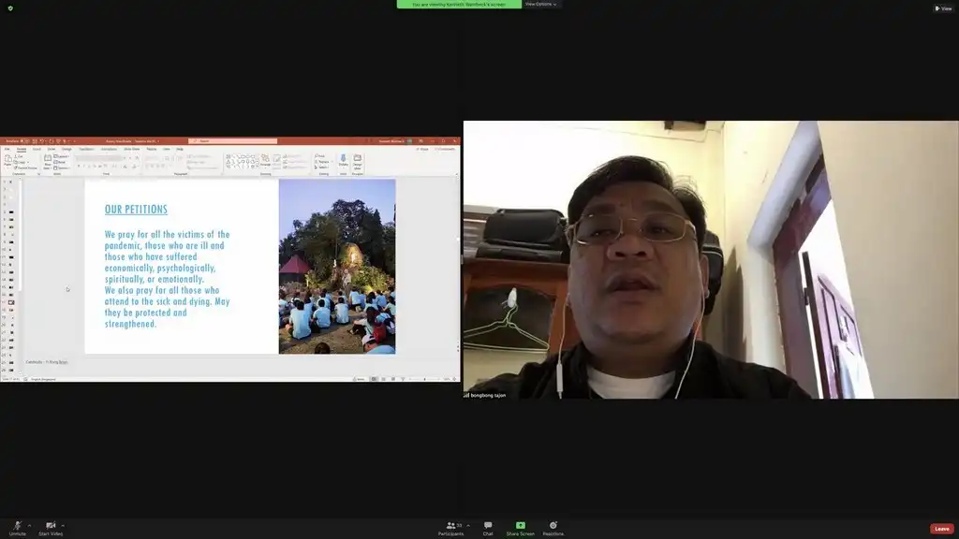Toggle the Notes pane in status bar
This screenshot has width=959, height=539.
tap(359, 379)
